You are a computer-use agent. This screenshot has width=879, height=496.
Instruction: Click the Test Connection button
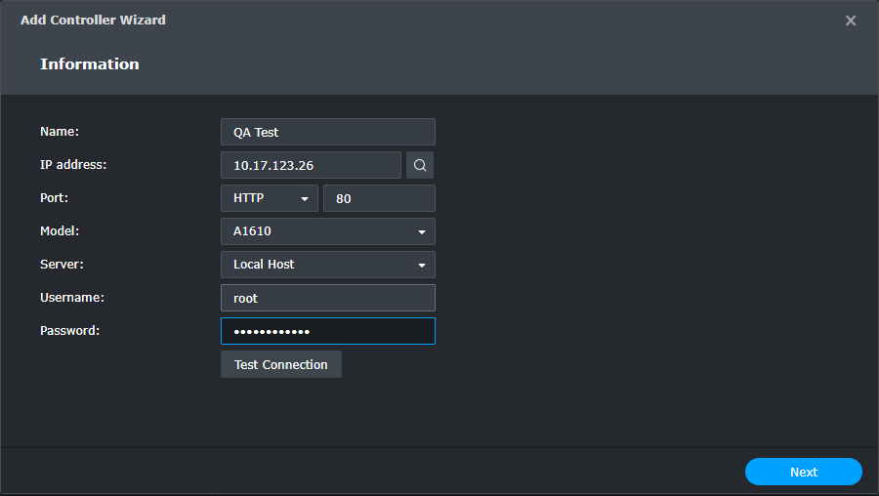(x=281, y=364)
